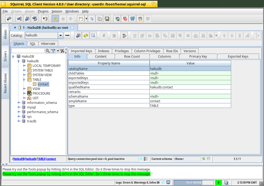Screen dimensions: 264x186
Task: Click the red Git diamond toolbar icon
Action: pyautogui.click(x=125, y=19)
